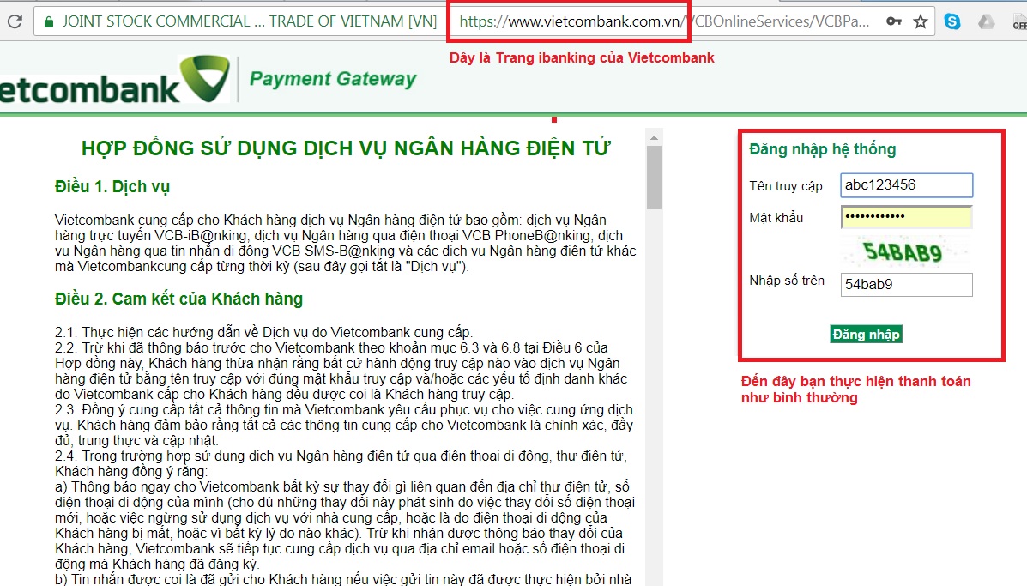Click the Điều 1. Dịch vụ heading
This screenshot has width=1027, height=586.
tap(112, 187)
